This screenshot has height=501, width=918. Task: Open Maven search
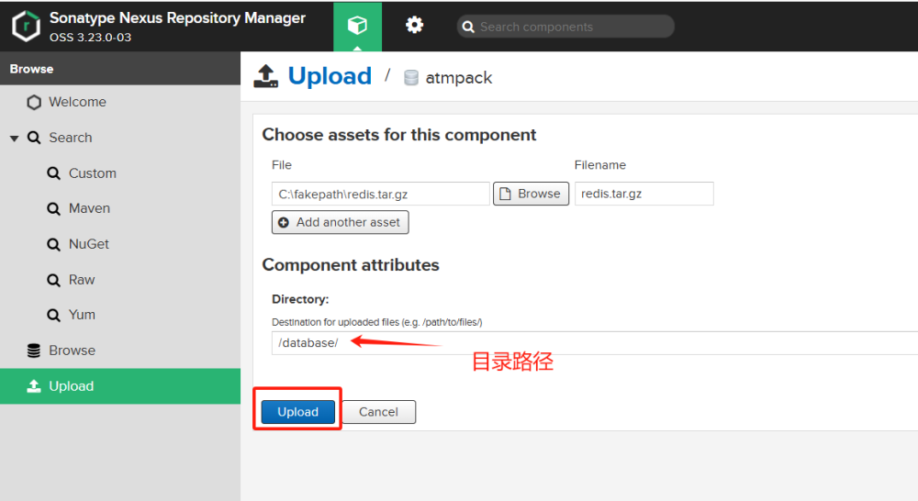click(x=89, y=208)
